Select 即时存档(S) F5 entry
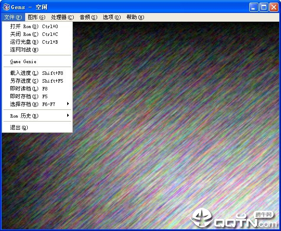 pyautogui.click(x=37, y=96)
